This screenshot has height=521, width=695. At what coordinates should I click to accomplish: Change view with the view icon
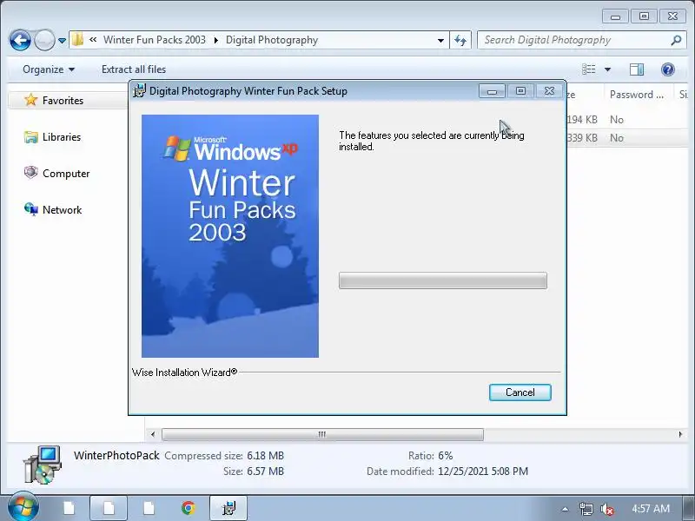(x=589, y=69)
